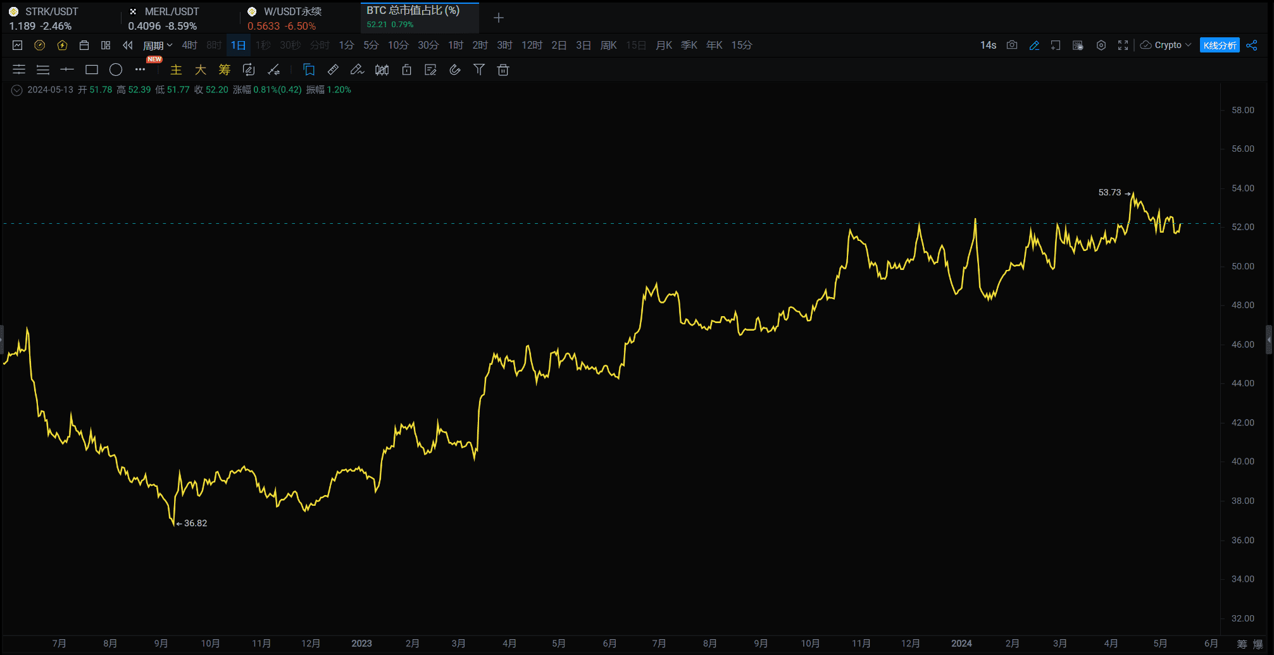This screenshot has width=1274, height=655.
Task: Select the 1分 timeframe
Action: pos(346,45)
